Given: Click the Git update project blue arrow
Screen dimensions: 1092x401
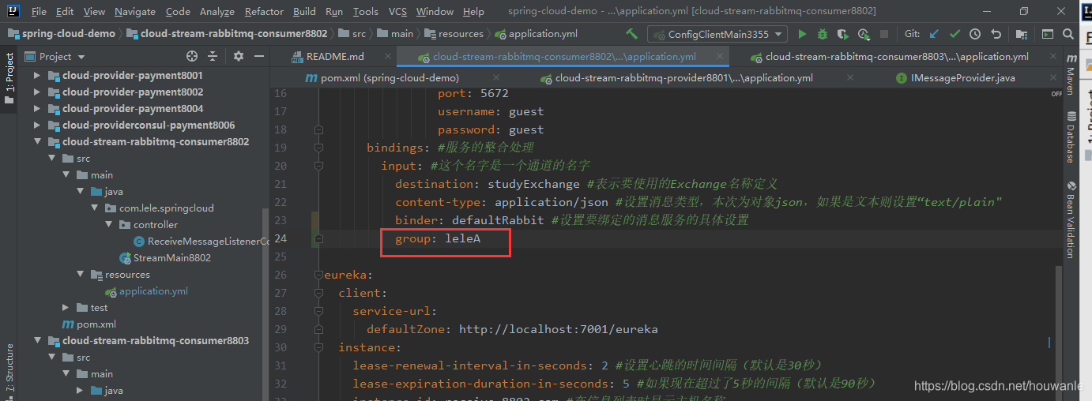Looking at the screenshot, I should point(935,34).
